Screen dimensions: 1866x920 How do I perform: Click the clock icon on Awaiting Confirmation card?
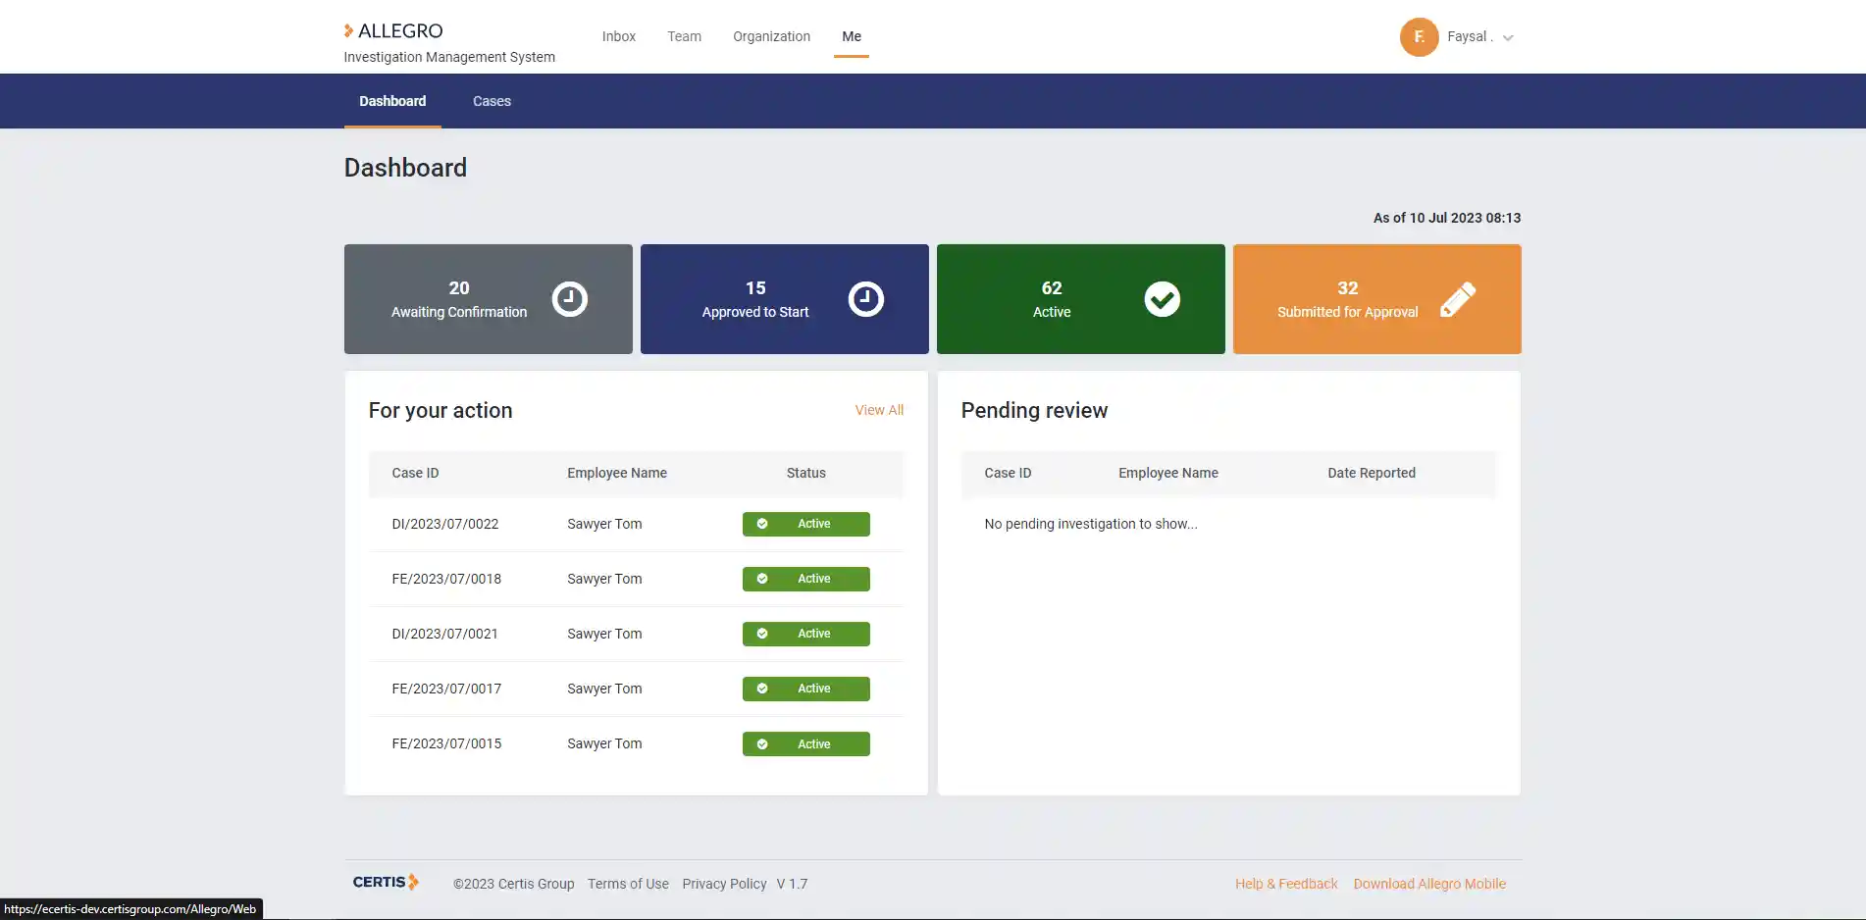pyautogui.click(x=570, y=299)
